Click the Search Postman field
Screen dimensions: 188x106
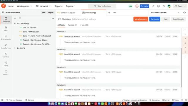coord(102,6)
